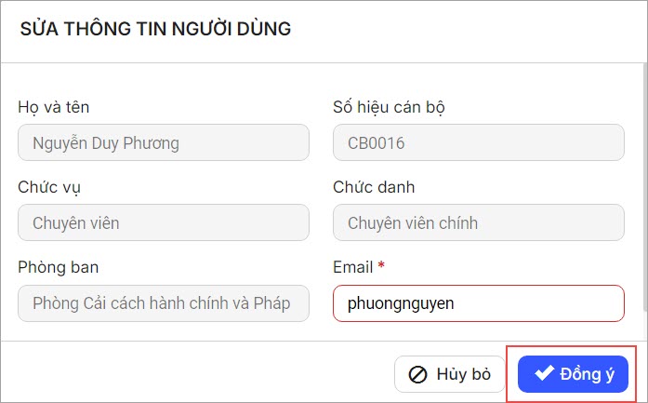This screenshot has width=648, height=403.
Task: Select the Số hiệu cán bộ field
Action: click(x=478, y=143)
